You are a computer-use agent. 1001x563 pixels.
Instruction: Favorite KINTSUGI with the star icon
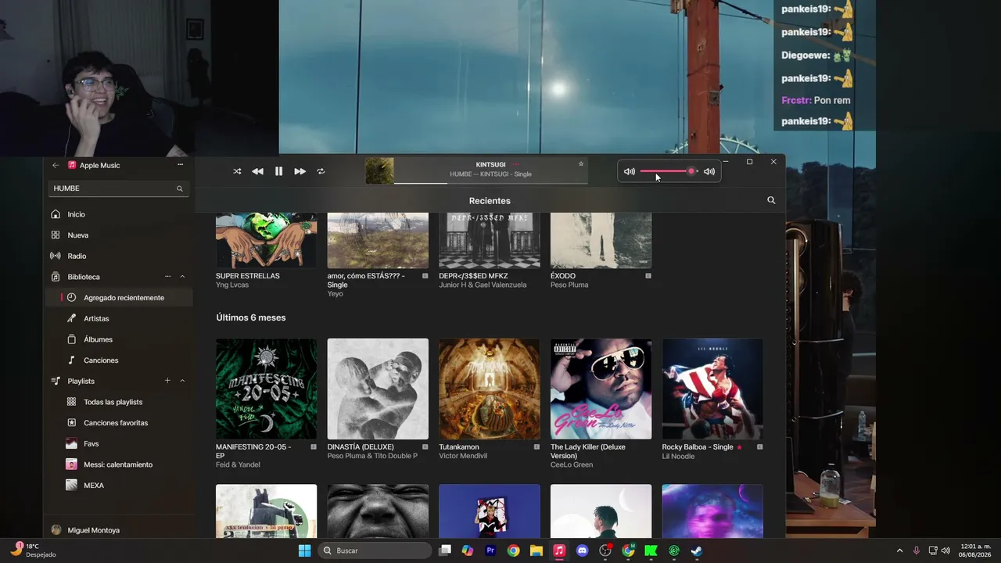coord(581,164)
